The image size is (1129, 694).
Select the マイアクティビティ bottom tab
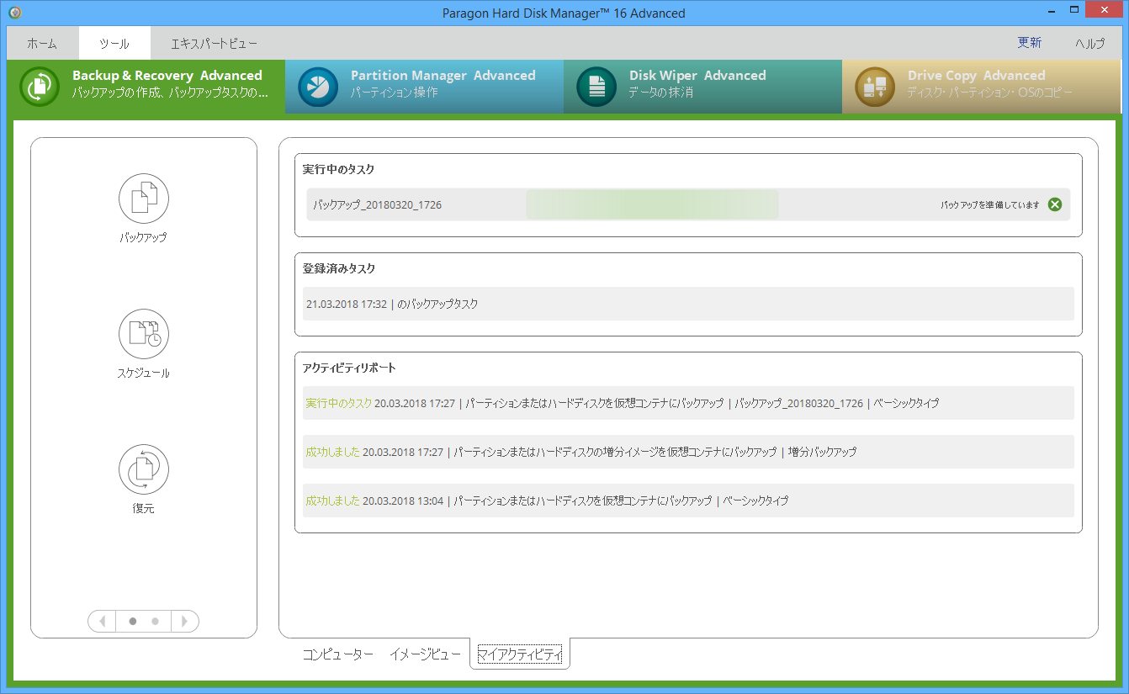tap(519, 654)
